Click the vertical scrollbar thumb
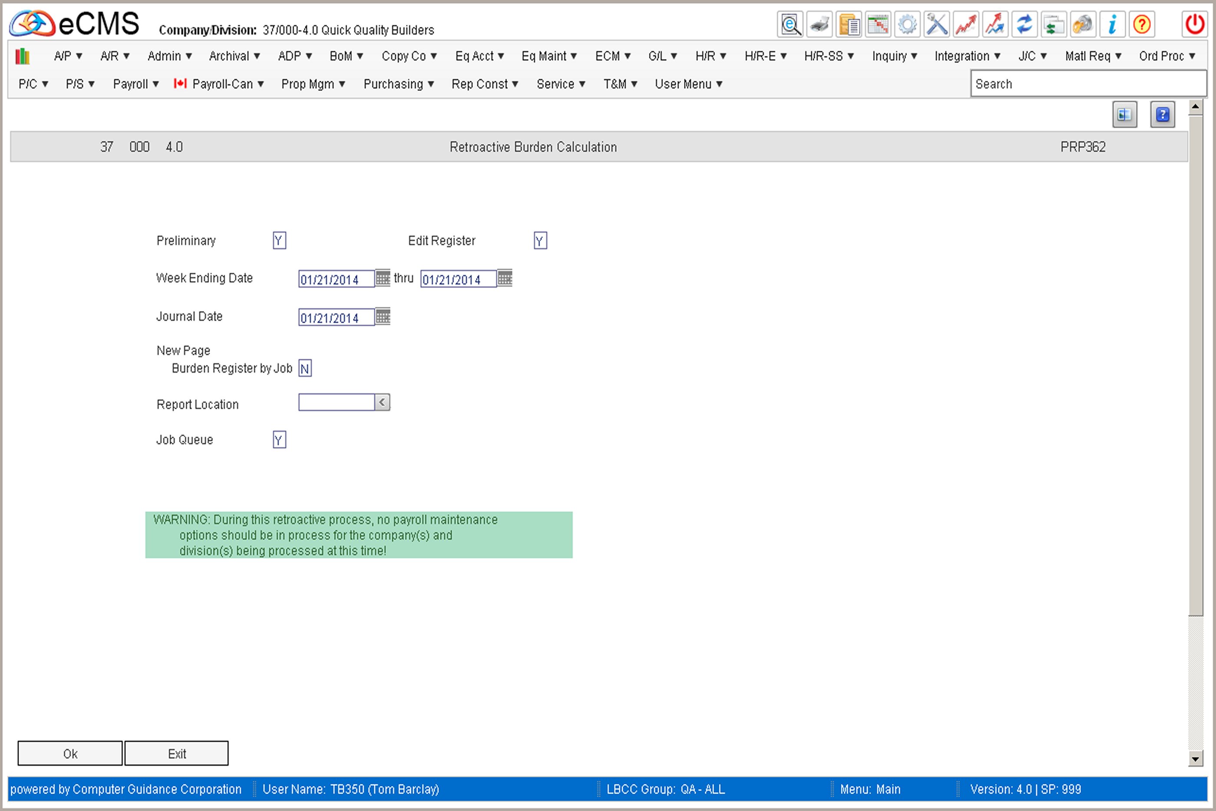This screenshot has width=1216, height=811. pyautogui.click(x=1195, y=365)
